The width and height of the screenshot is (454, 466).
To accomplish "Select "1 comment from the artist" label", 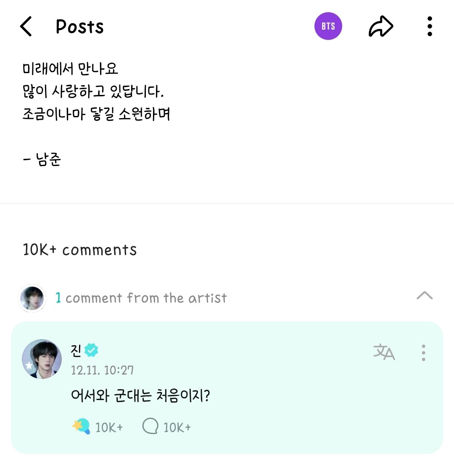I will 141,298.
